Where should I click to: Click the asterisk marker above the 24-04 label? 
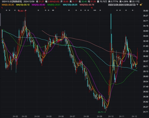[38, 10]
